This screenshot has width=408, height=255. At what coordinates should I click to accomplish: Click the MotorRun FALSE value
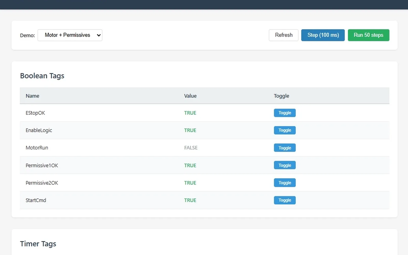coord(191,148)
